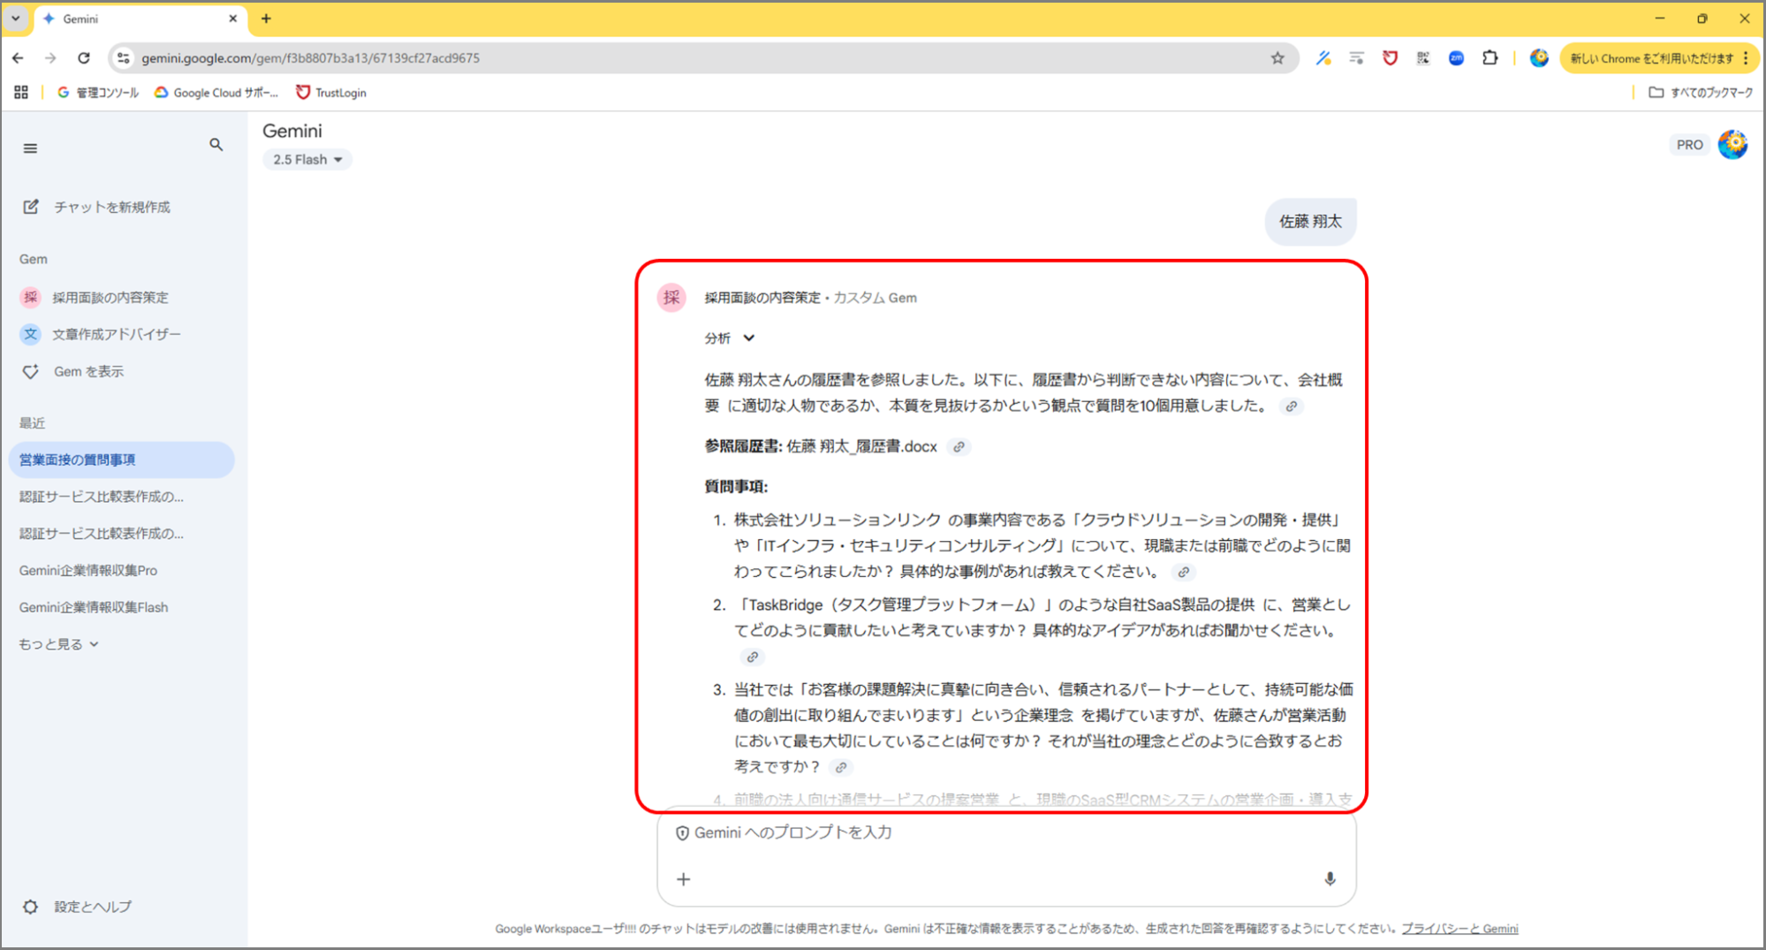This screenshot has height=950, width=1766.
Task: Open a new browser tab
Action: point(266,19)
